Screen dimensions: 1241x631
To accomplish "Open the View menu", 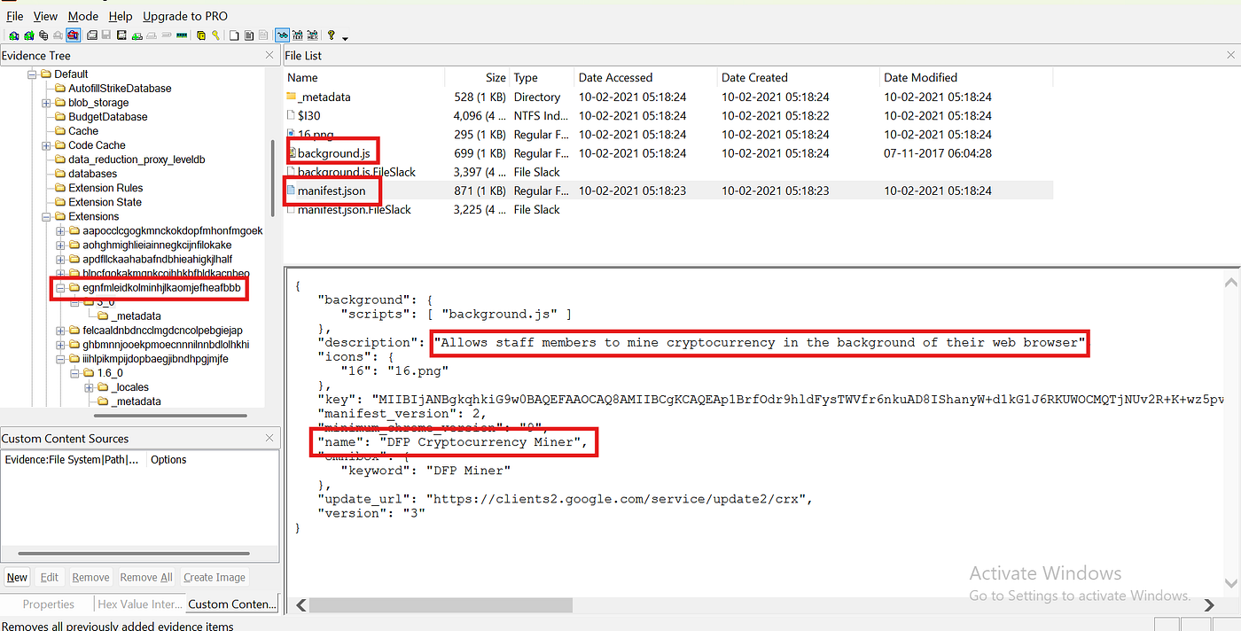I will click(x=45, y=16).
